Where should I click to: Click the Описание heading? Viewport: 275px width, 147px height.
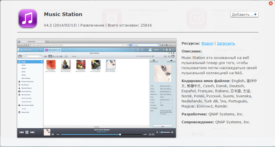(x=192, y=51)
